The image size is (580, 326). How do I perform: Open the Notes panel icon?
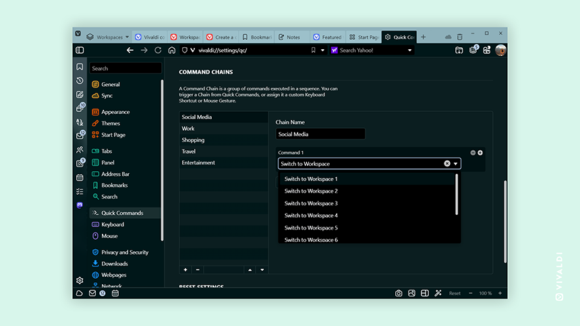[x=80, y=94]
